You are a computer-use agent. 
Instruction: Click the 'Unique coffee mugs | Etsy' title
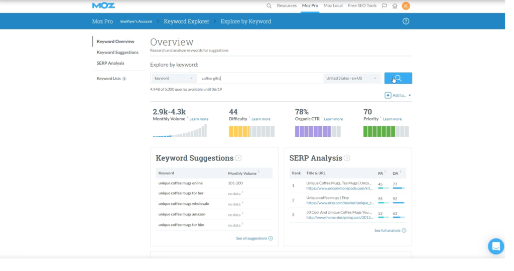coord(327,198)
